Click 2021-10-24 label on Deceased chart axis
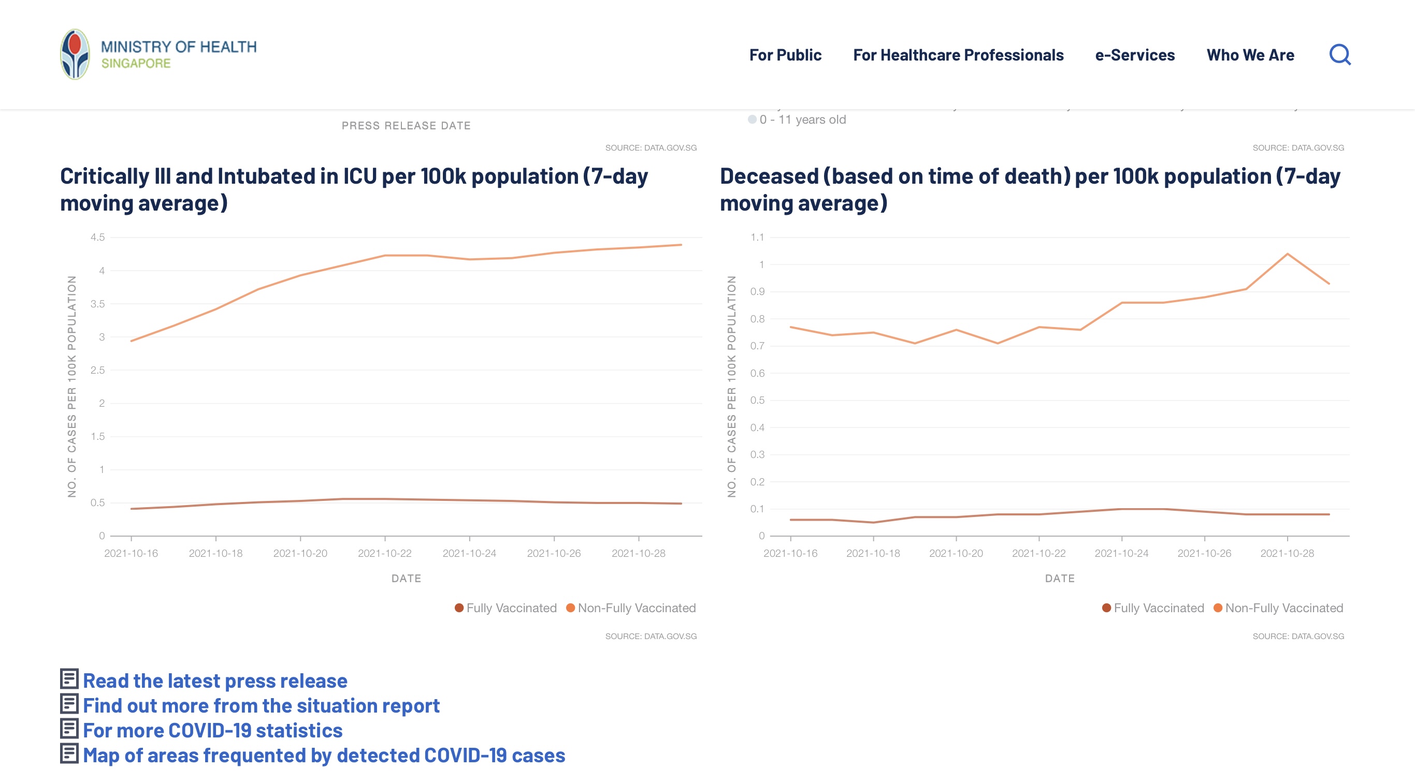 [x=1121, y=553]
